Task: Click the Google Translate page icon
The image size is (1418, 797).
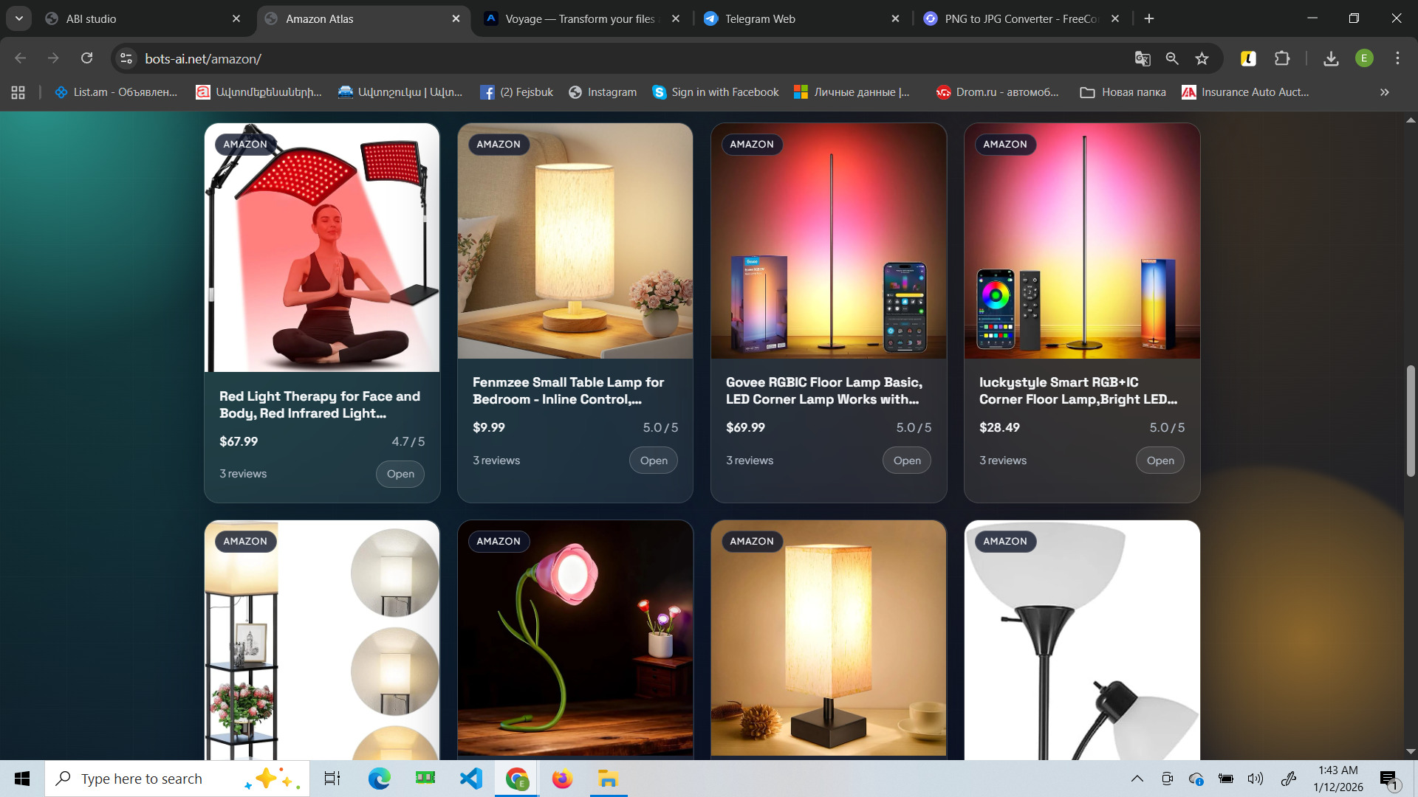Action: 1142,59
